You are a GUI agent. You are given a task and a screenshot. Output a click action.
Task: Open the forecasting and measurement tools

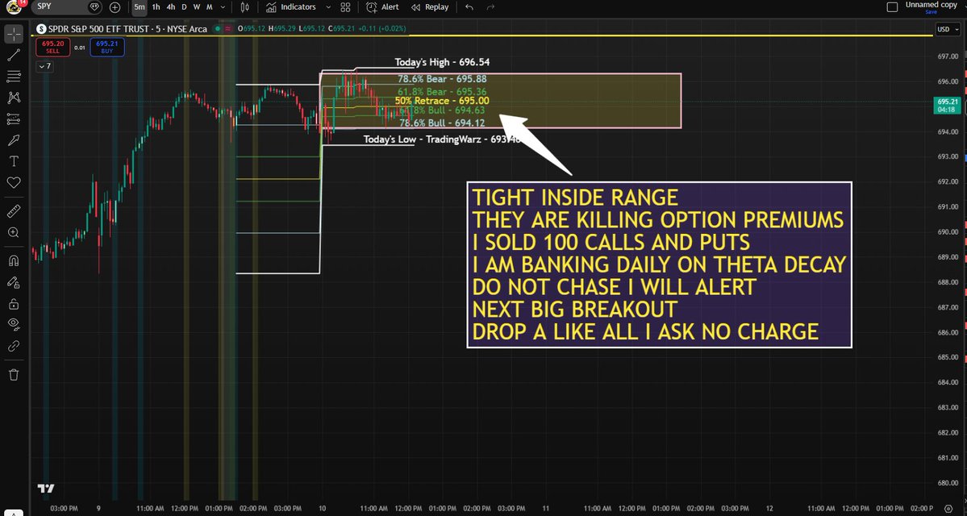point(14,119)
